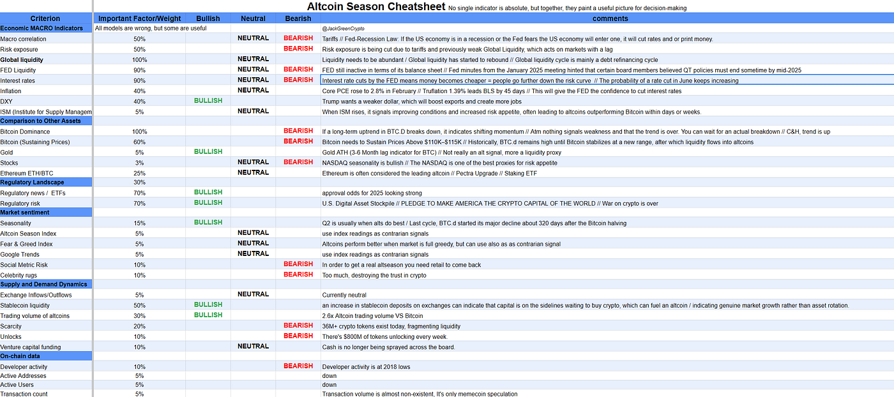
Task: Select the "Transaction count" criterion cell
Action: [x=46, y=394]
